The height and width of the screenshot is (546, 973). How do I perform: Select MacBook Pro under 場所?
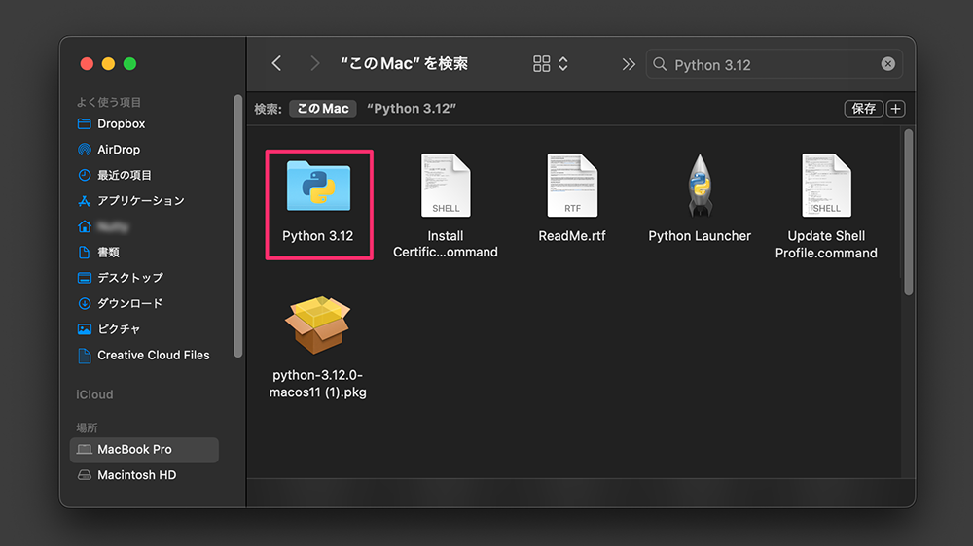click(145, 449)
